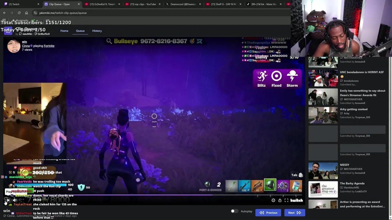Open 'Arther is presenting an award' clip
392x220 pixels.
pos(363,204)
